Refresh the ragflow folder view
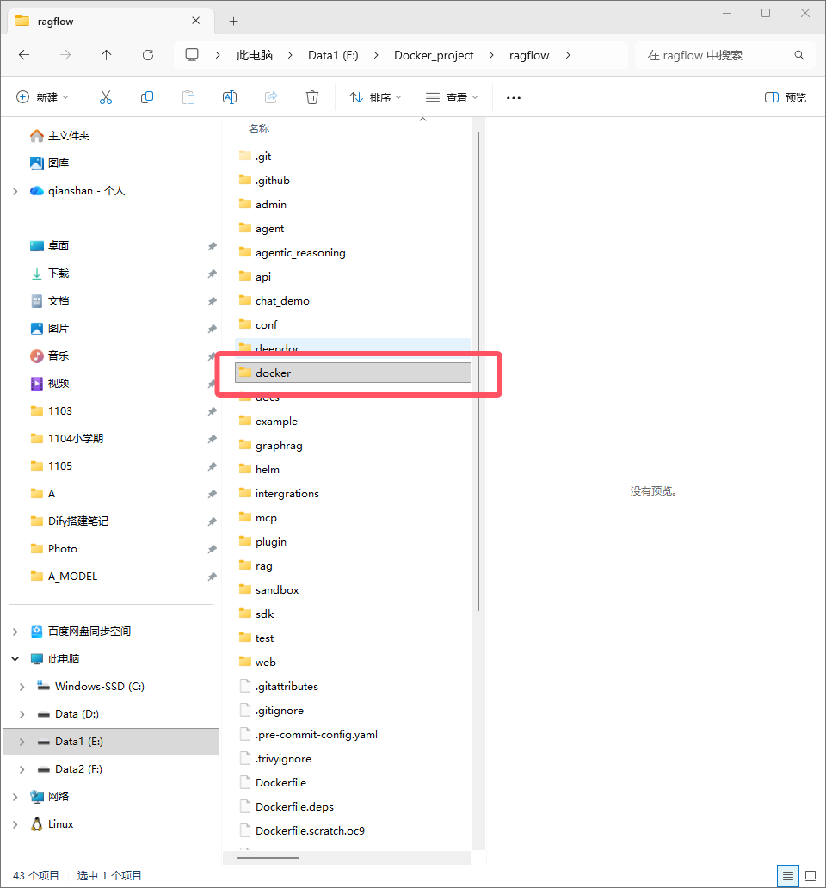The width and height of the screenshot is (826, 888). click(148, 55)
